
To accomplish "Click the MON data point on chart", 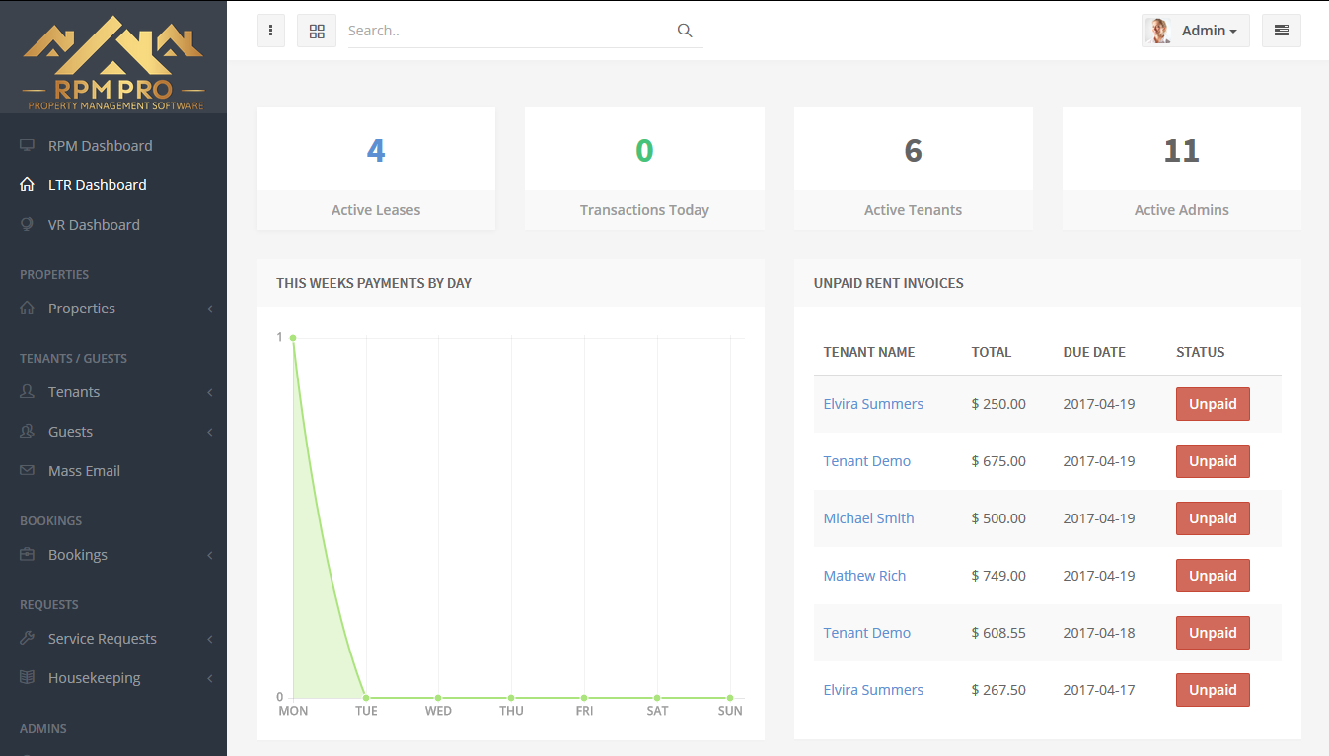I will click(x=293, y=338).
